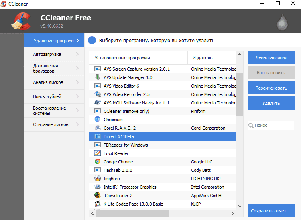This screenshot has width=301, height=220.
Task: Sort by Установленные программы column header
Action: coord(138,58)
